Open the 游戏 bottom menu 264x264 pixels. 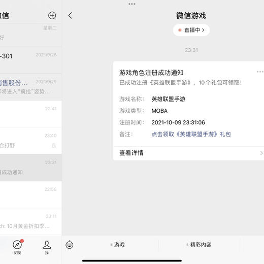click(x=118, y=245)
